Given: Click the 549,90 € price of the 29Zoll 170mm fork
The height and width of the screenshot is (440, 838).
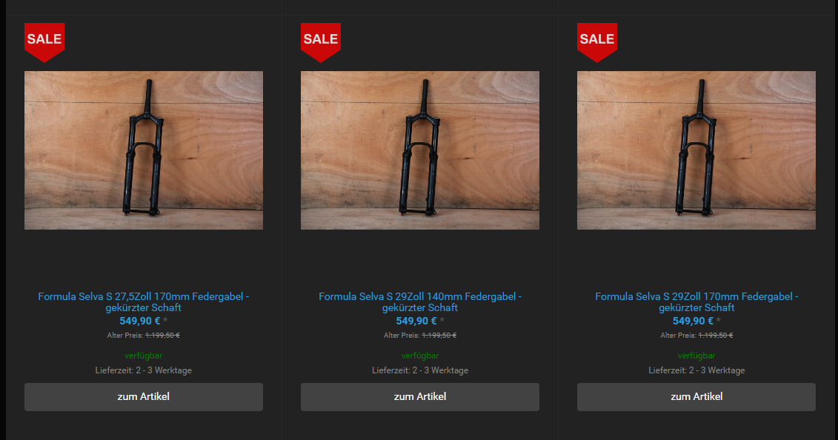Looking at the screenshot, I should click(693, 321).
